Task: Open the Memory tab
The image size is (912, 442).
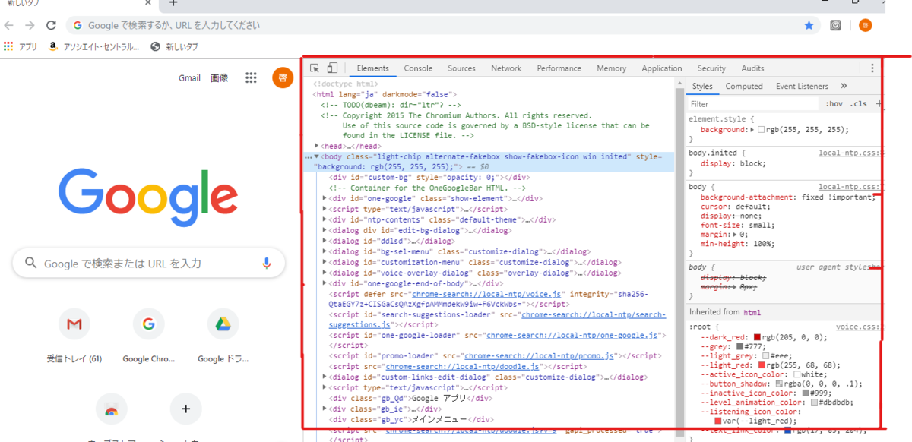Action: pyautogui.click(x=611, y=68)
